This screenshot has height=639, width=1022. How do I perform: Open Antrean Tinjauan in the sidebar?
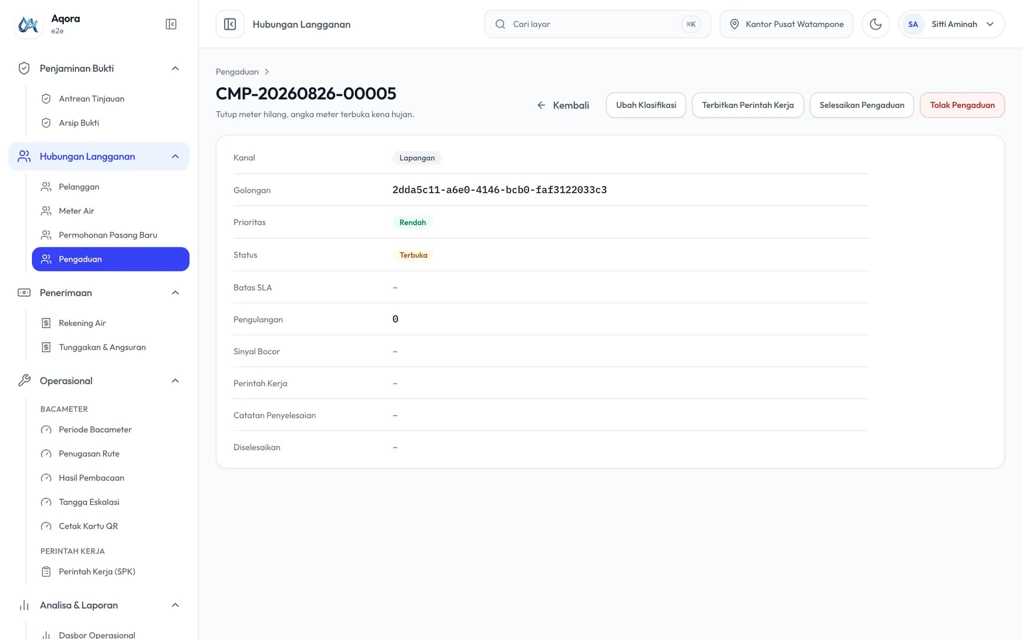point(110,99)
